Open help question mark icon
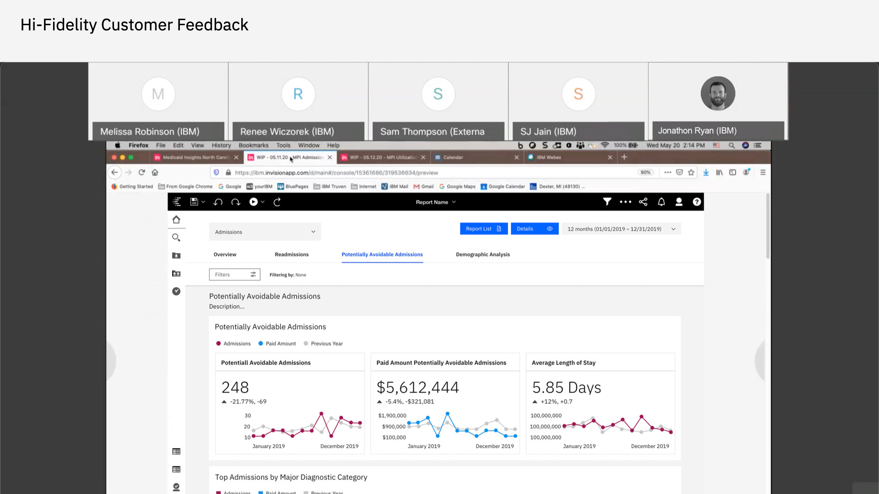 (x=697, y=202)
